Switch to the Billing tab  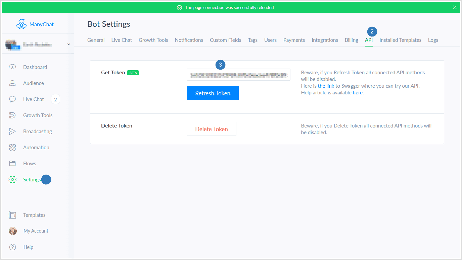click(x=352, y=40)
